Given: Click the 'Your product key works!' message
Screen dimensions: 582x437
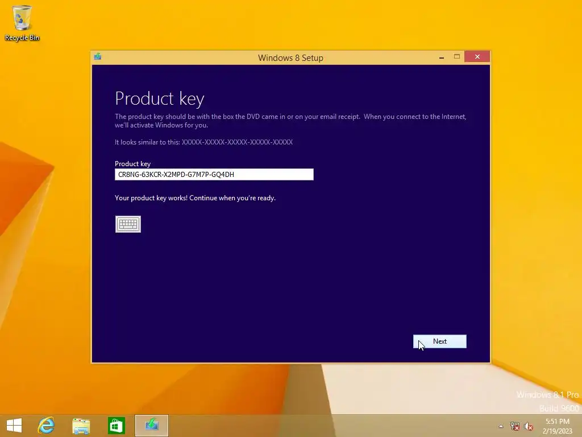Looking at the screenshot, I should [196, 198].
